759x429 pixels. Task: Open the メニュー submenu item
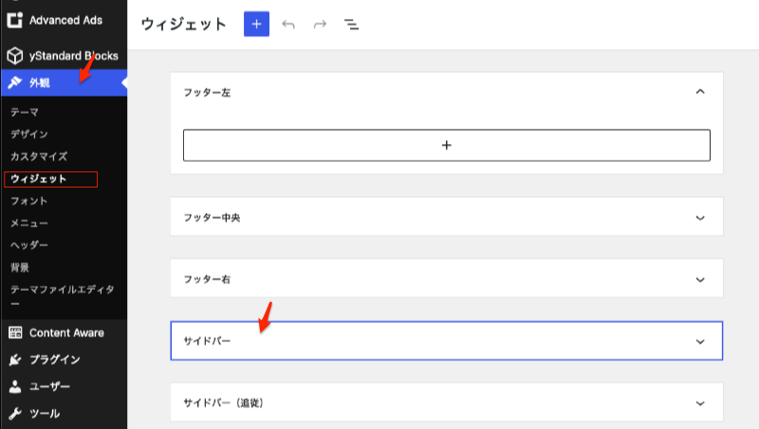click(29, 223)
